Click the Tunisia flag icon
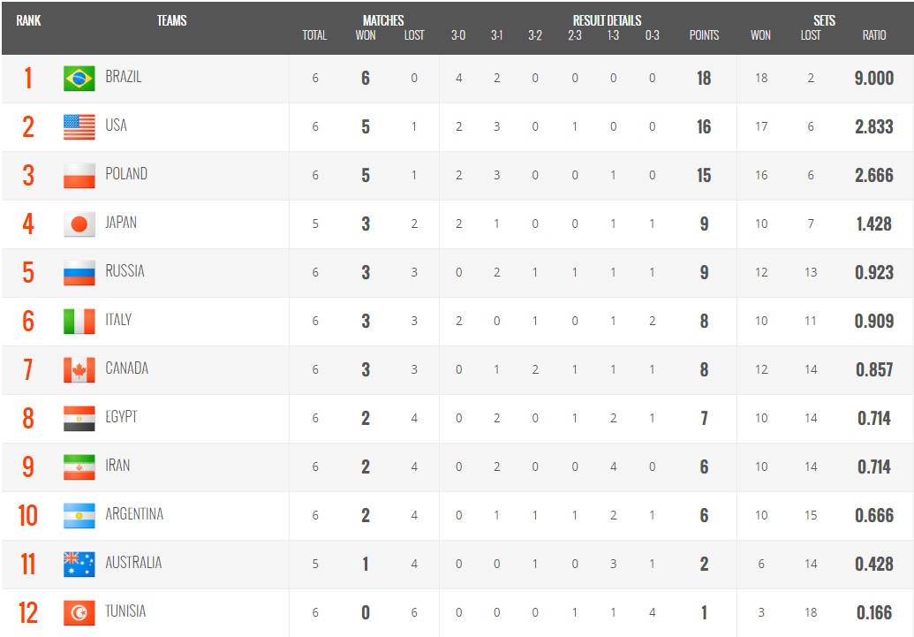 79,613
